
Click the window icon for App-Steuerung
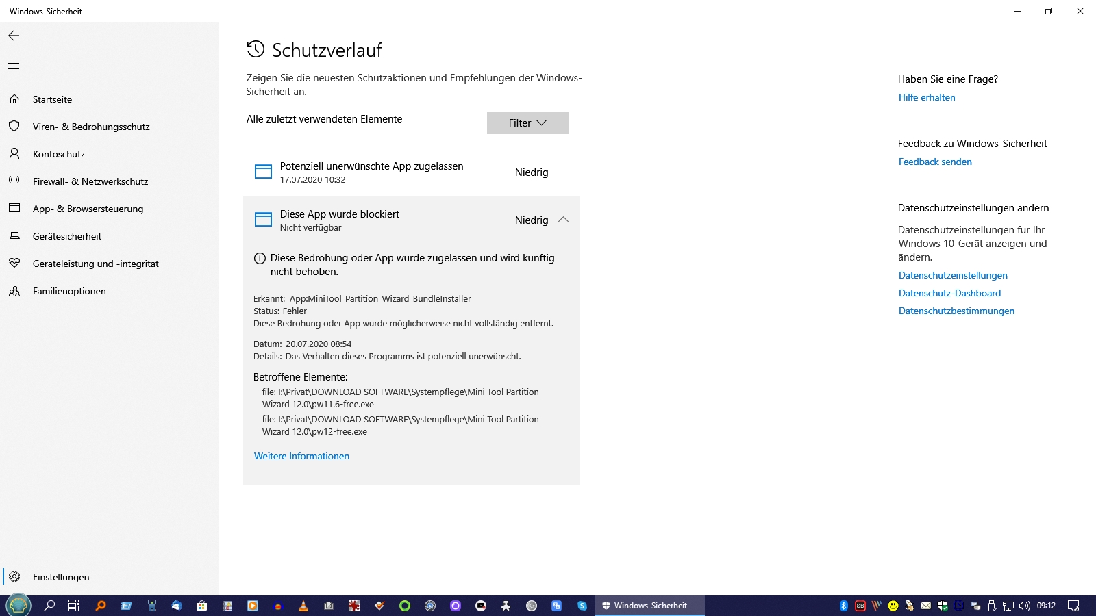pos(14,208)
